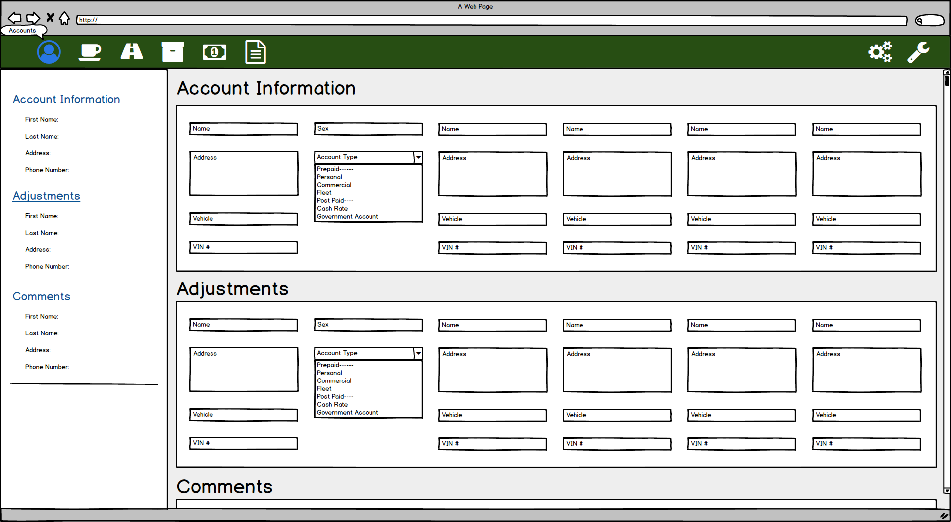
Task: Click first VIN # field in Account Information
Action: (x=244, y=247)
